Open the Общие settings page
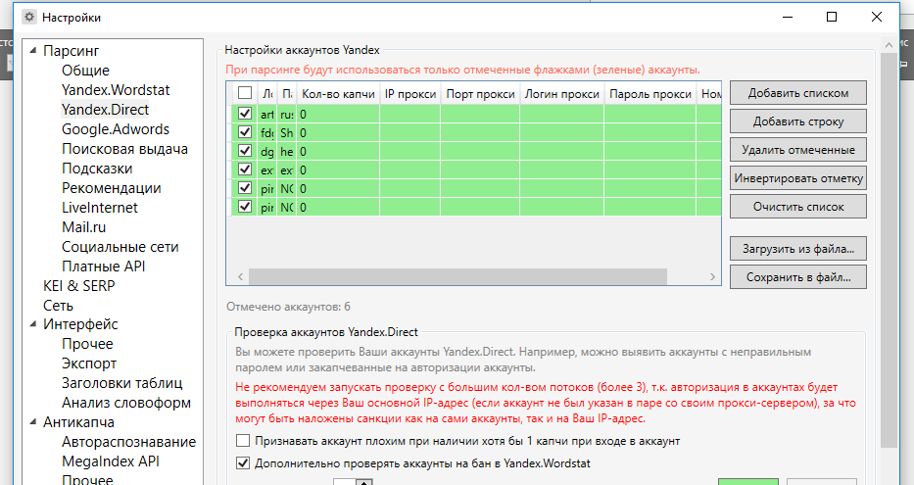 tap(85, 71)
